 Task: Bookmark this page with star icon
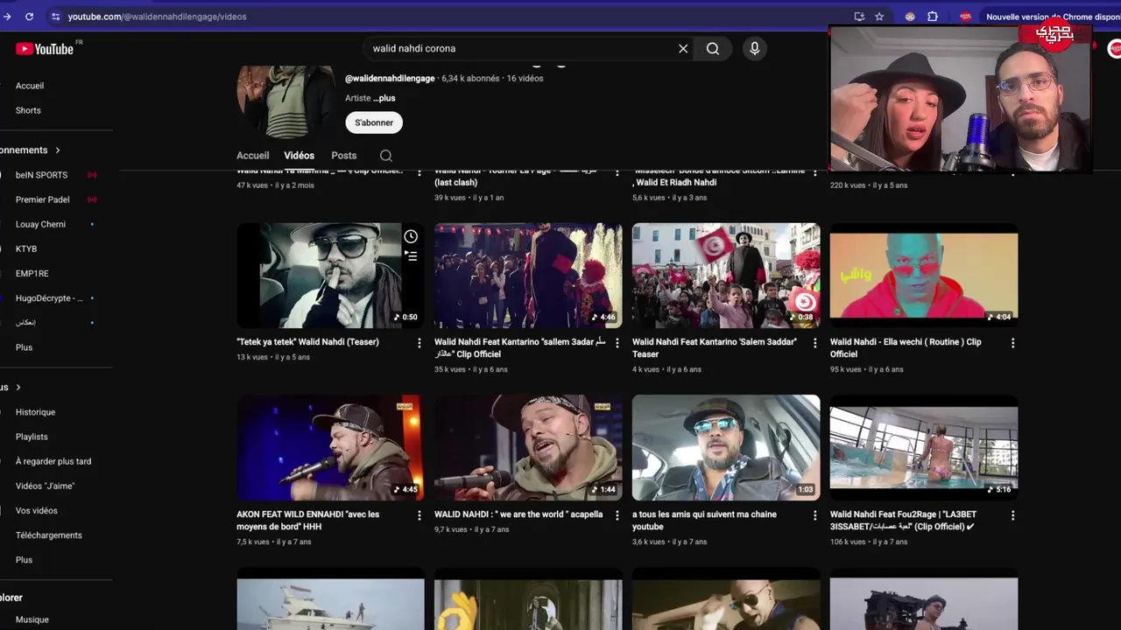pos(879,17)
